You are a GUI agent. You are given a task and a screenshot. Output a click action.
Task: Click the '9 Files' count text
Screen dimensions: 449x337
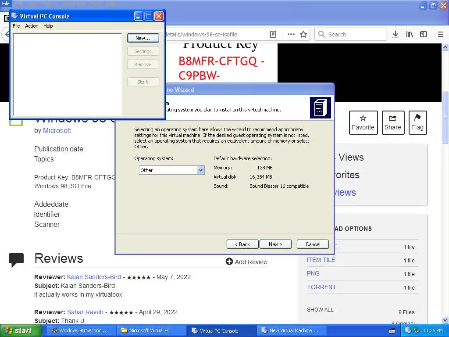tap(406, 312)
